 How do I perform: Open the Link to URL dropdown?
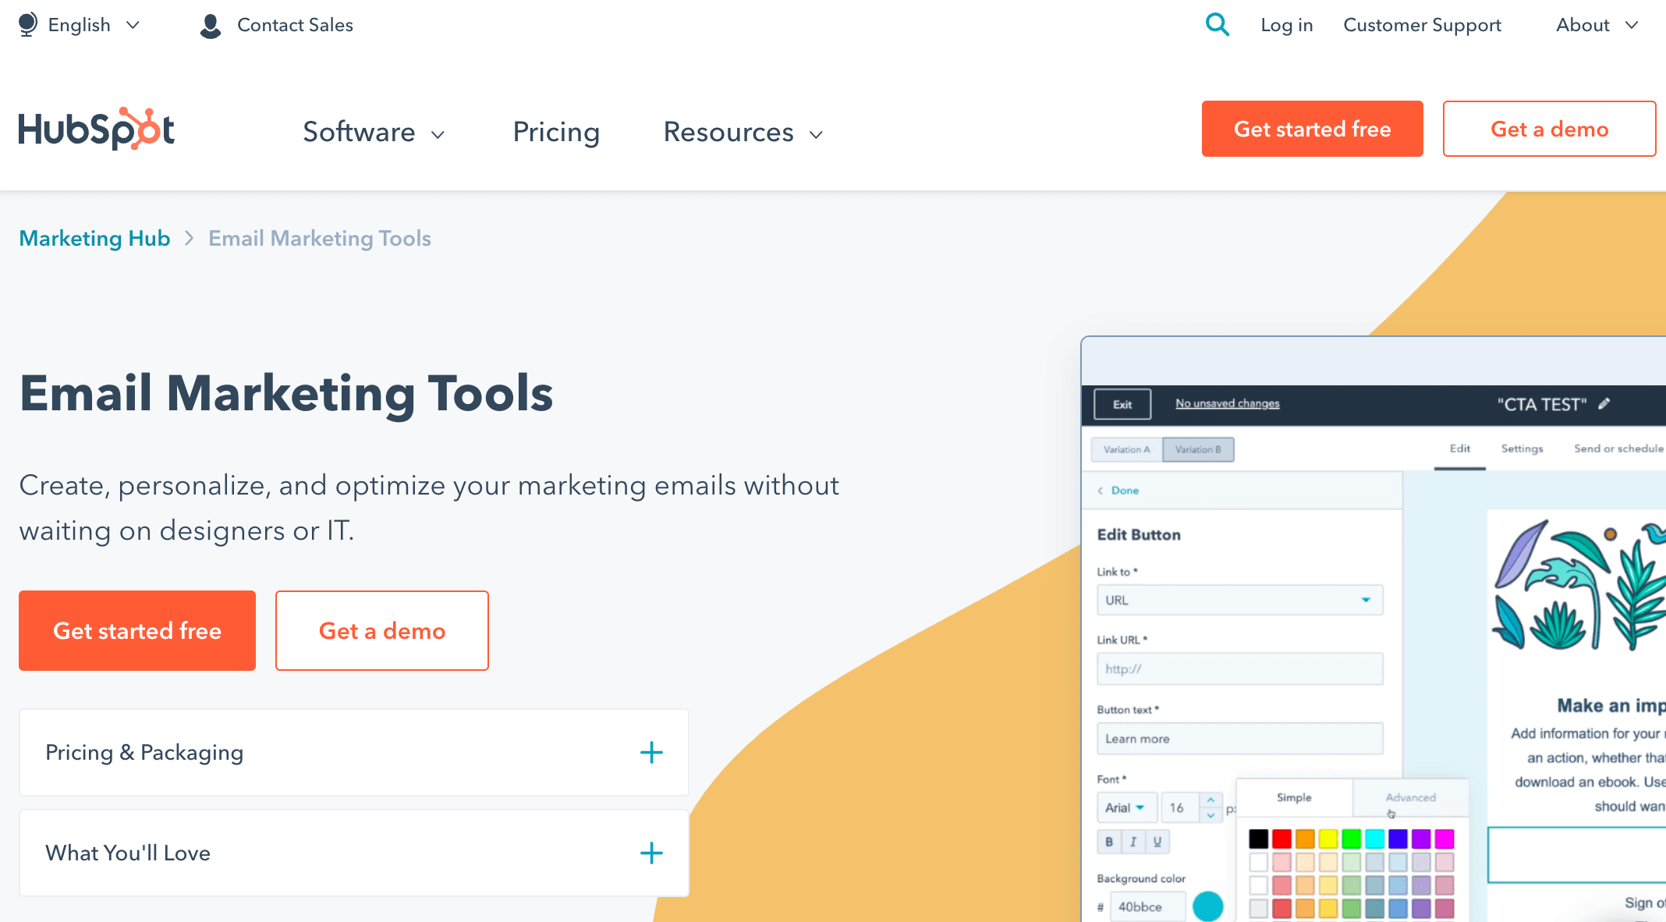click(1240, 600)
